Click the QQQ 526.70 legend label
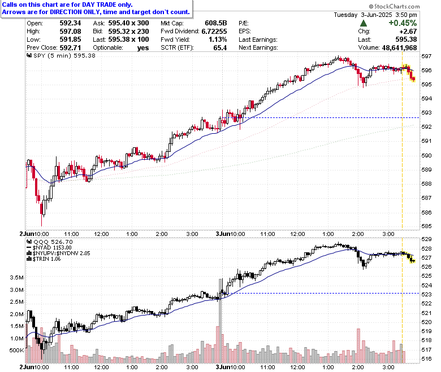Image resolution: width=441 pixels, height=372 pixels. tap(53, 242)
